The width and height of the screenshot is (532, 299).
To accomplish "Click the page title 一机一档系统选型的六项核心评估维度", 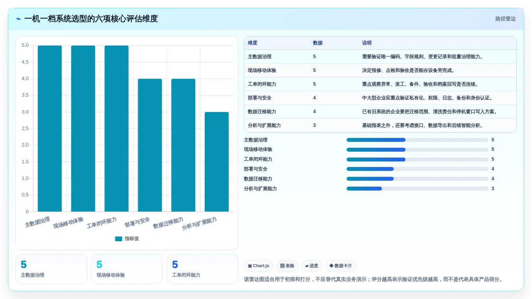I will (91, 19).
